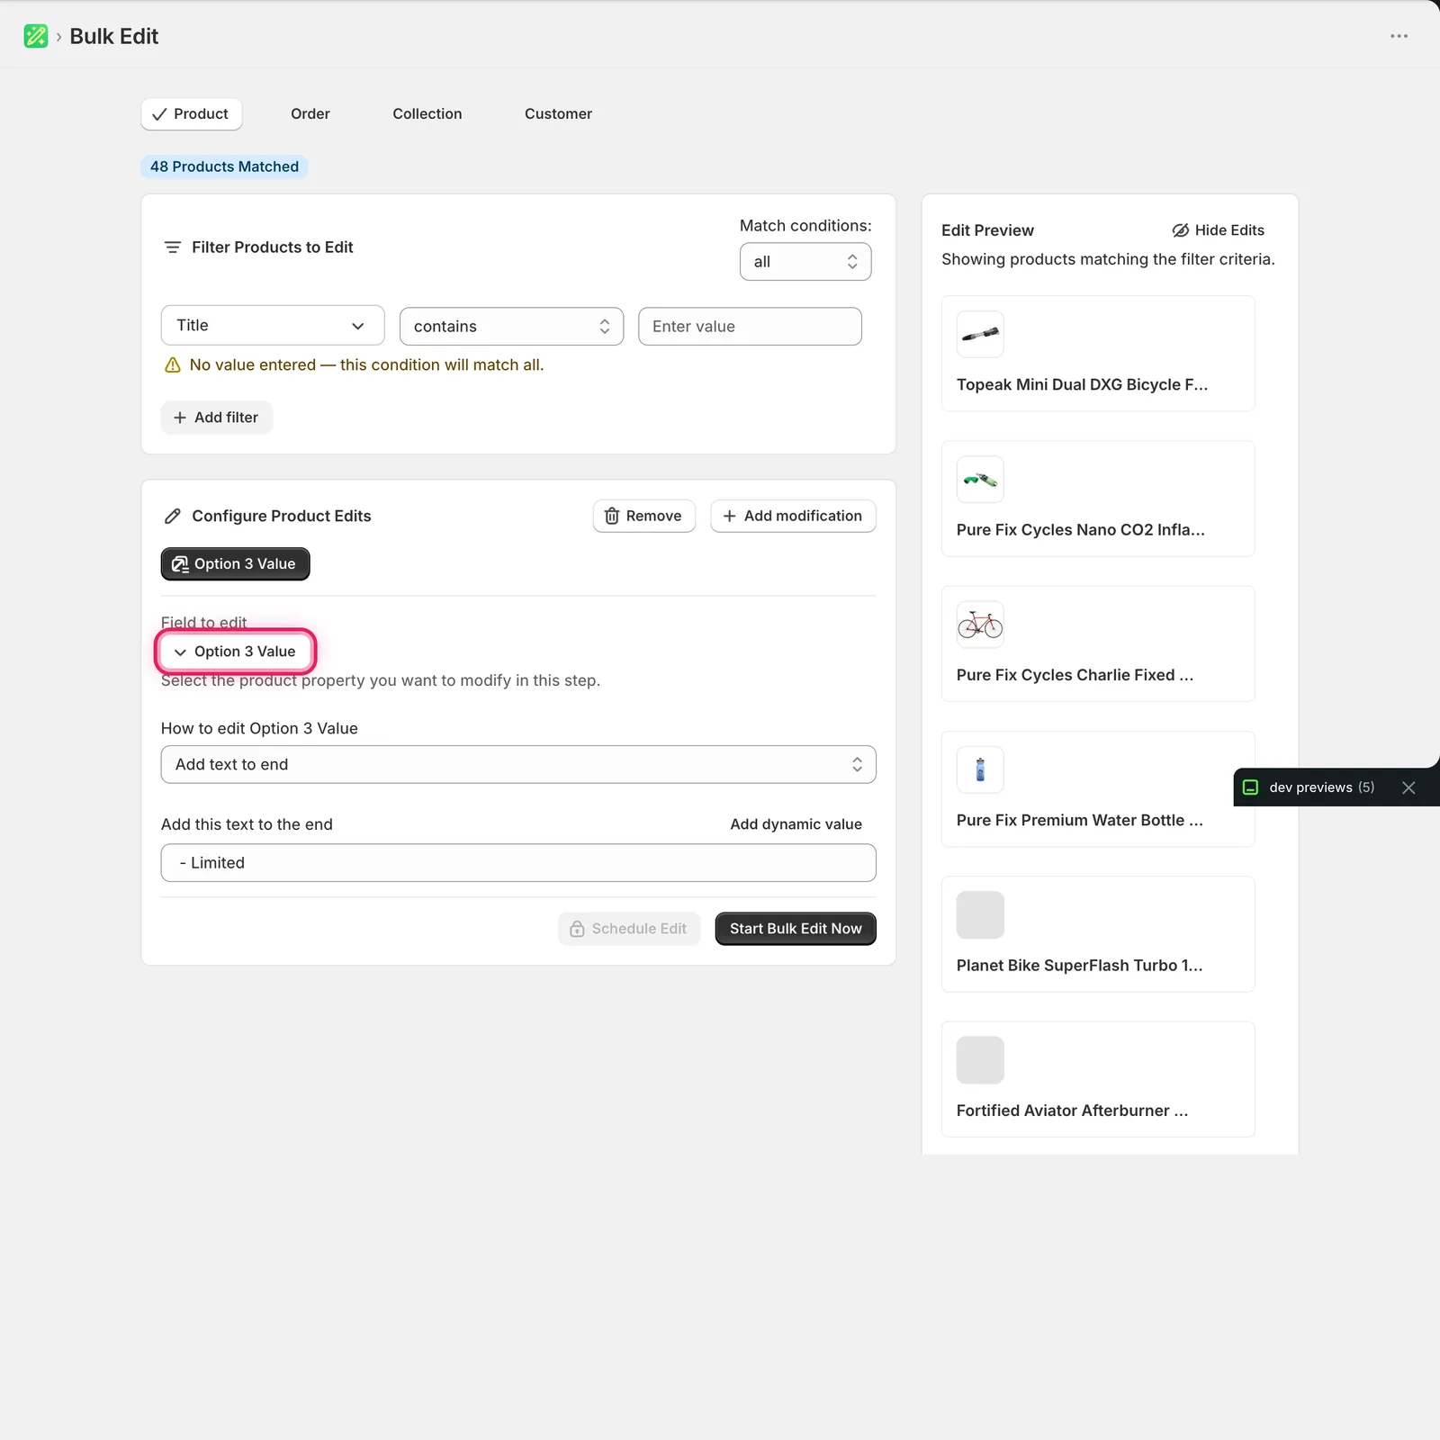Switch to the Order tab

(310, 114)
